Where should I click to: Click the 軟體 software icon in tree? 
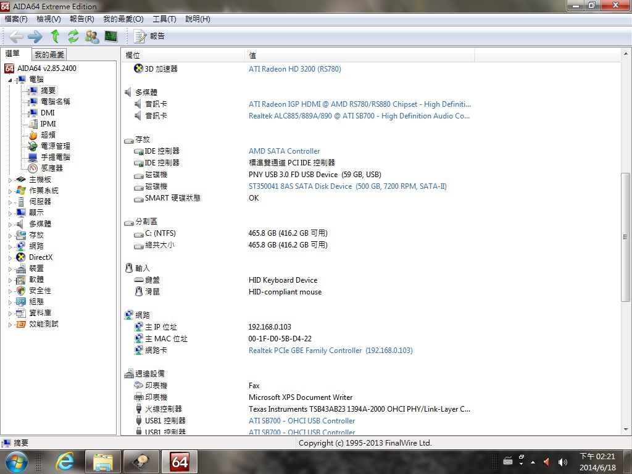21,280
